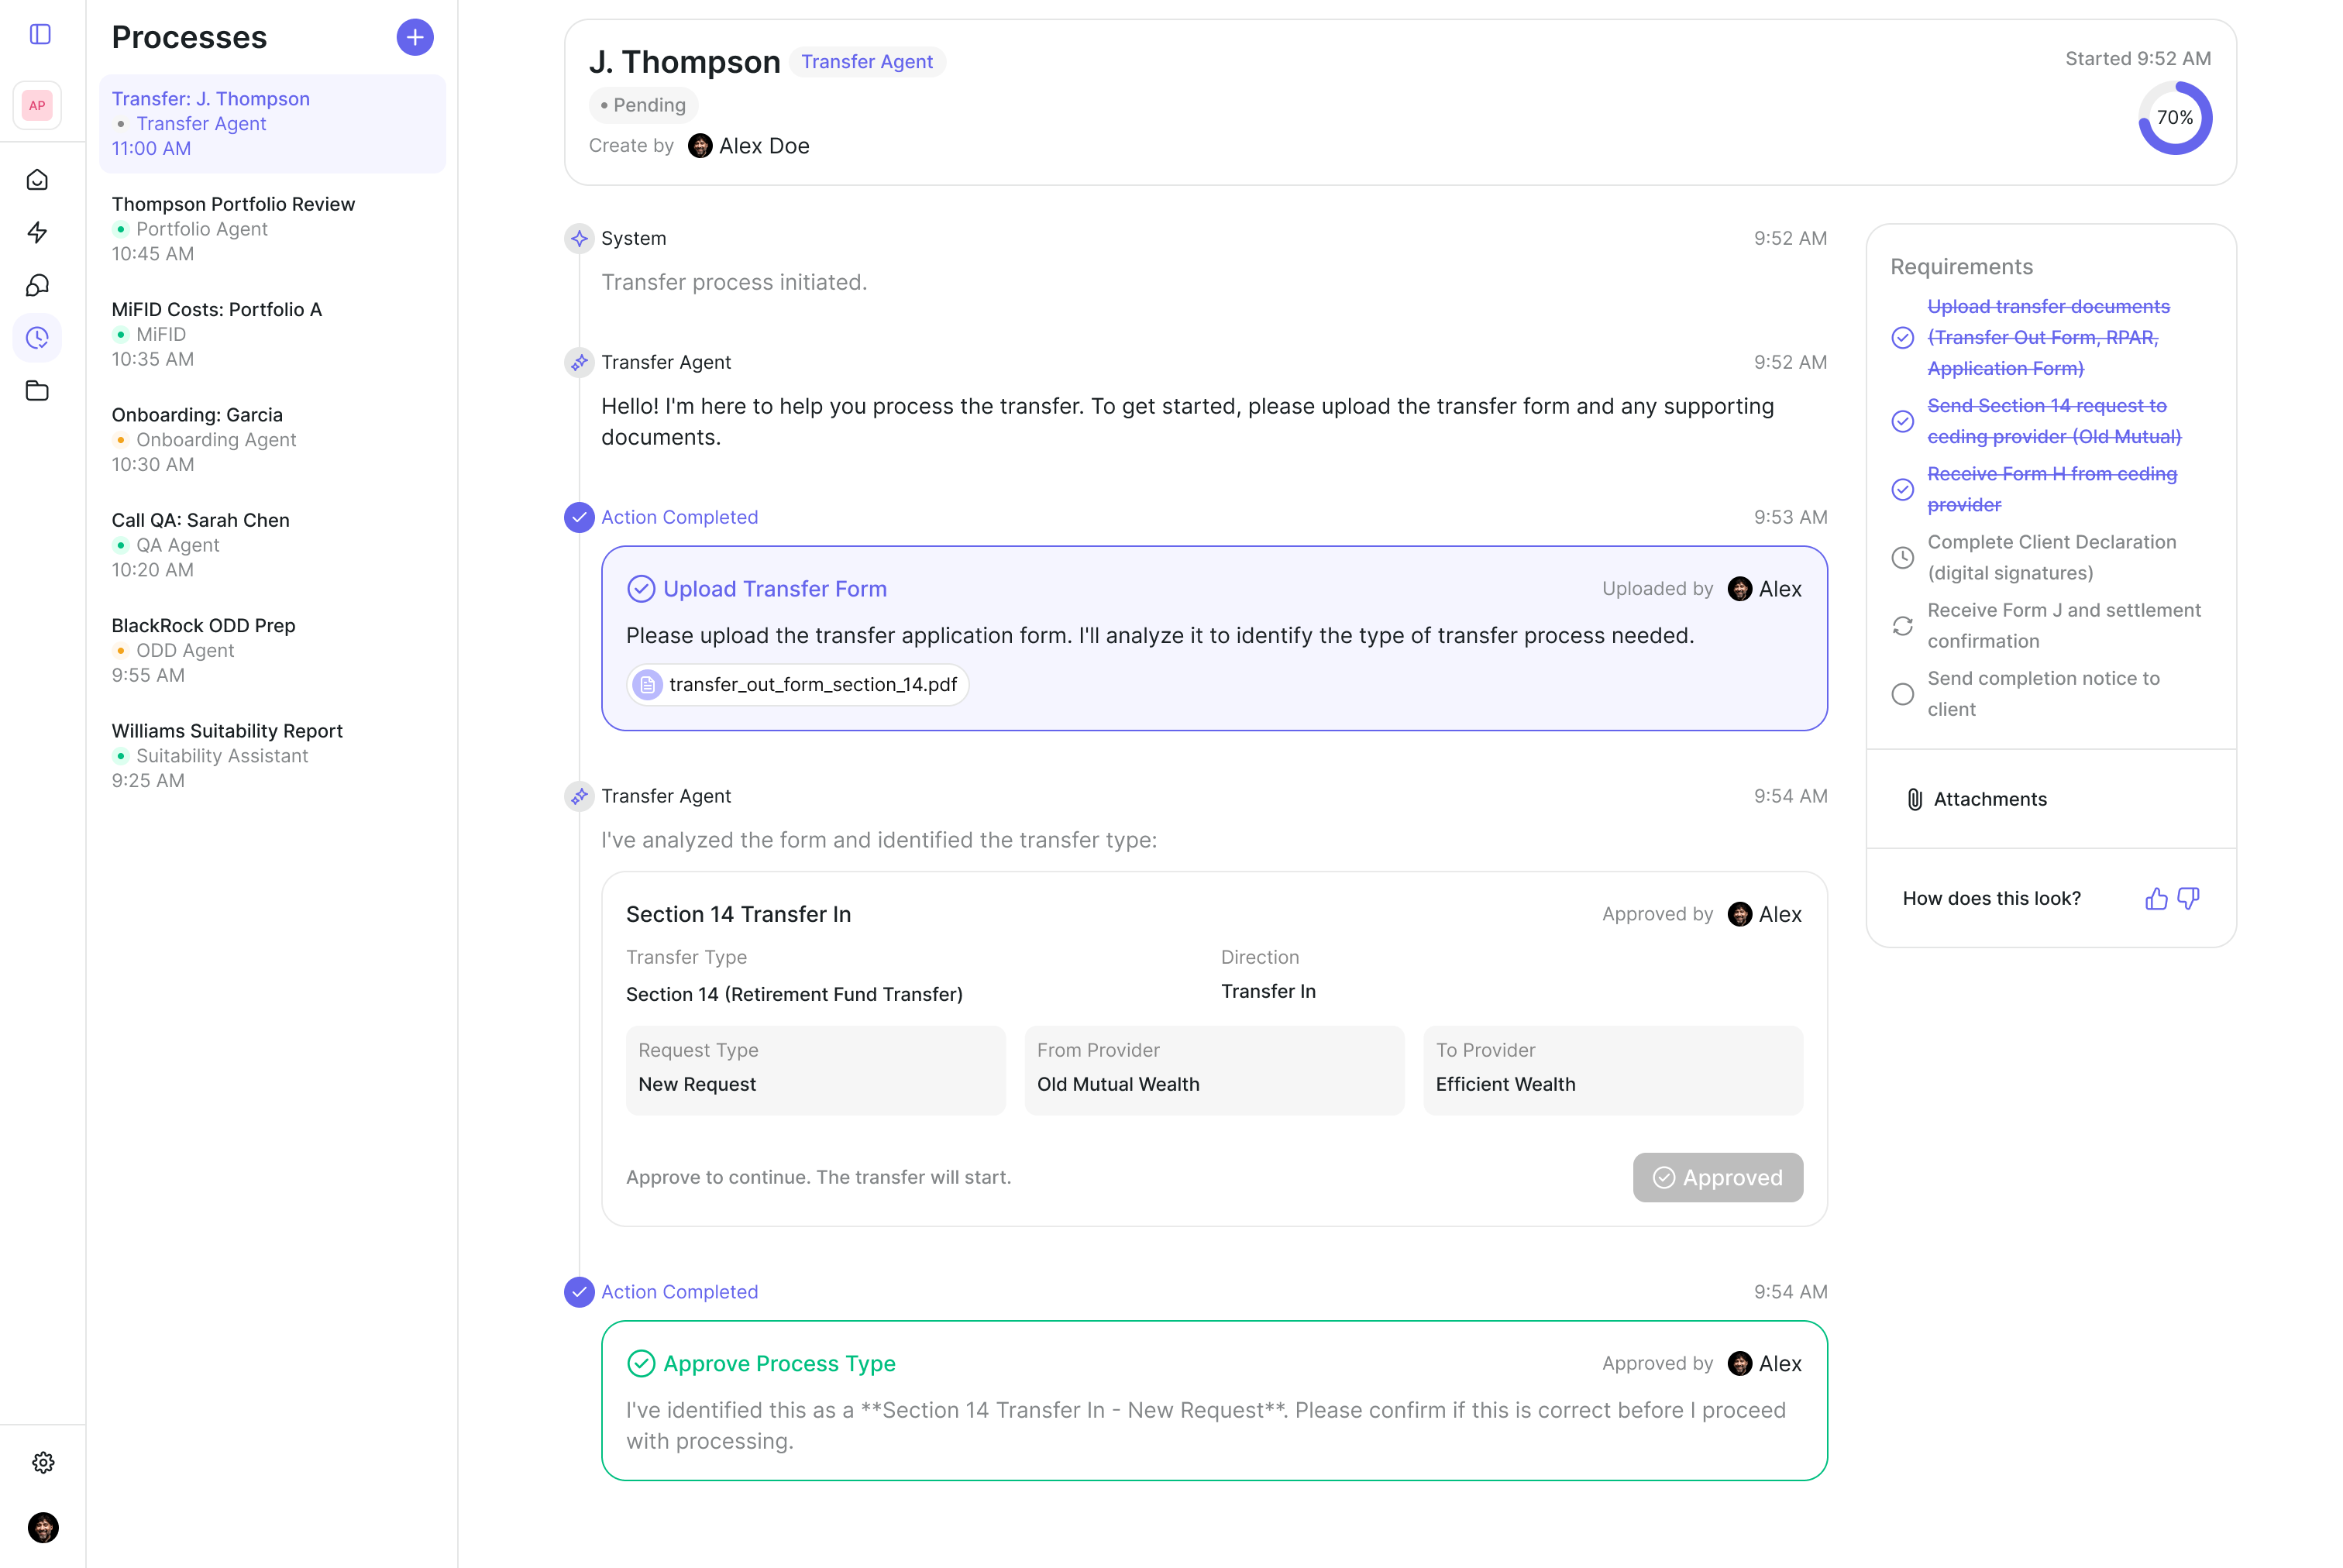Click the 'Processes' sidebar heading

[x=189, y=37]
